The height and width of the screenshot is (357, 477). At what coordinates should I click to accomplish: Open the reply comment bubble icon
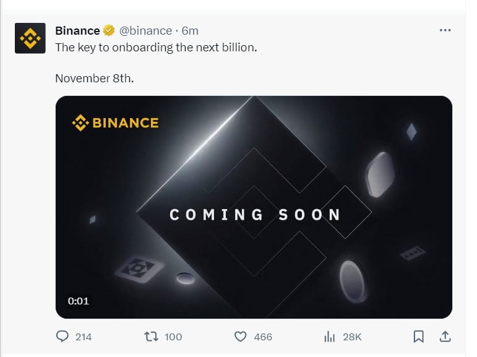(x=62, y=337)
